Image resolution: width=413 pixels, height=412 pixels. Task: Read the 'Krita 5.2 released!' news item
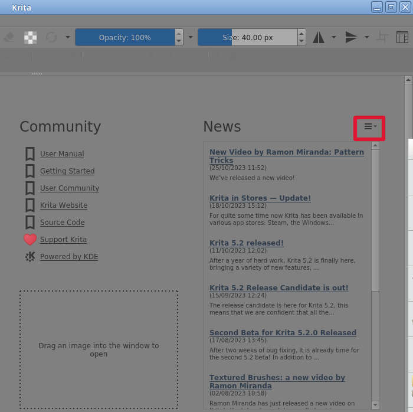pos(247,243)
